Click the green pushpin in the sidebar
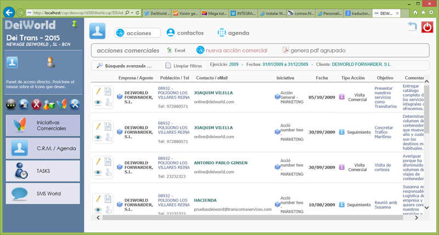This screenshot has width=439, height=235. coord(75,24)
